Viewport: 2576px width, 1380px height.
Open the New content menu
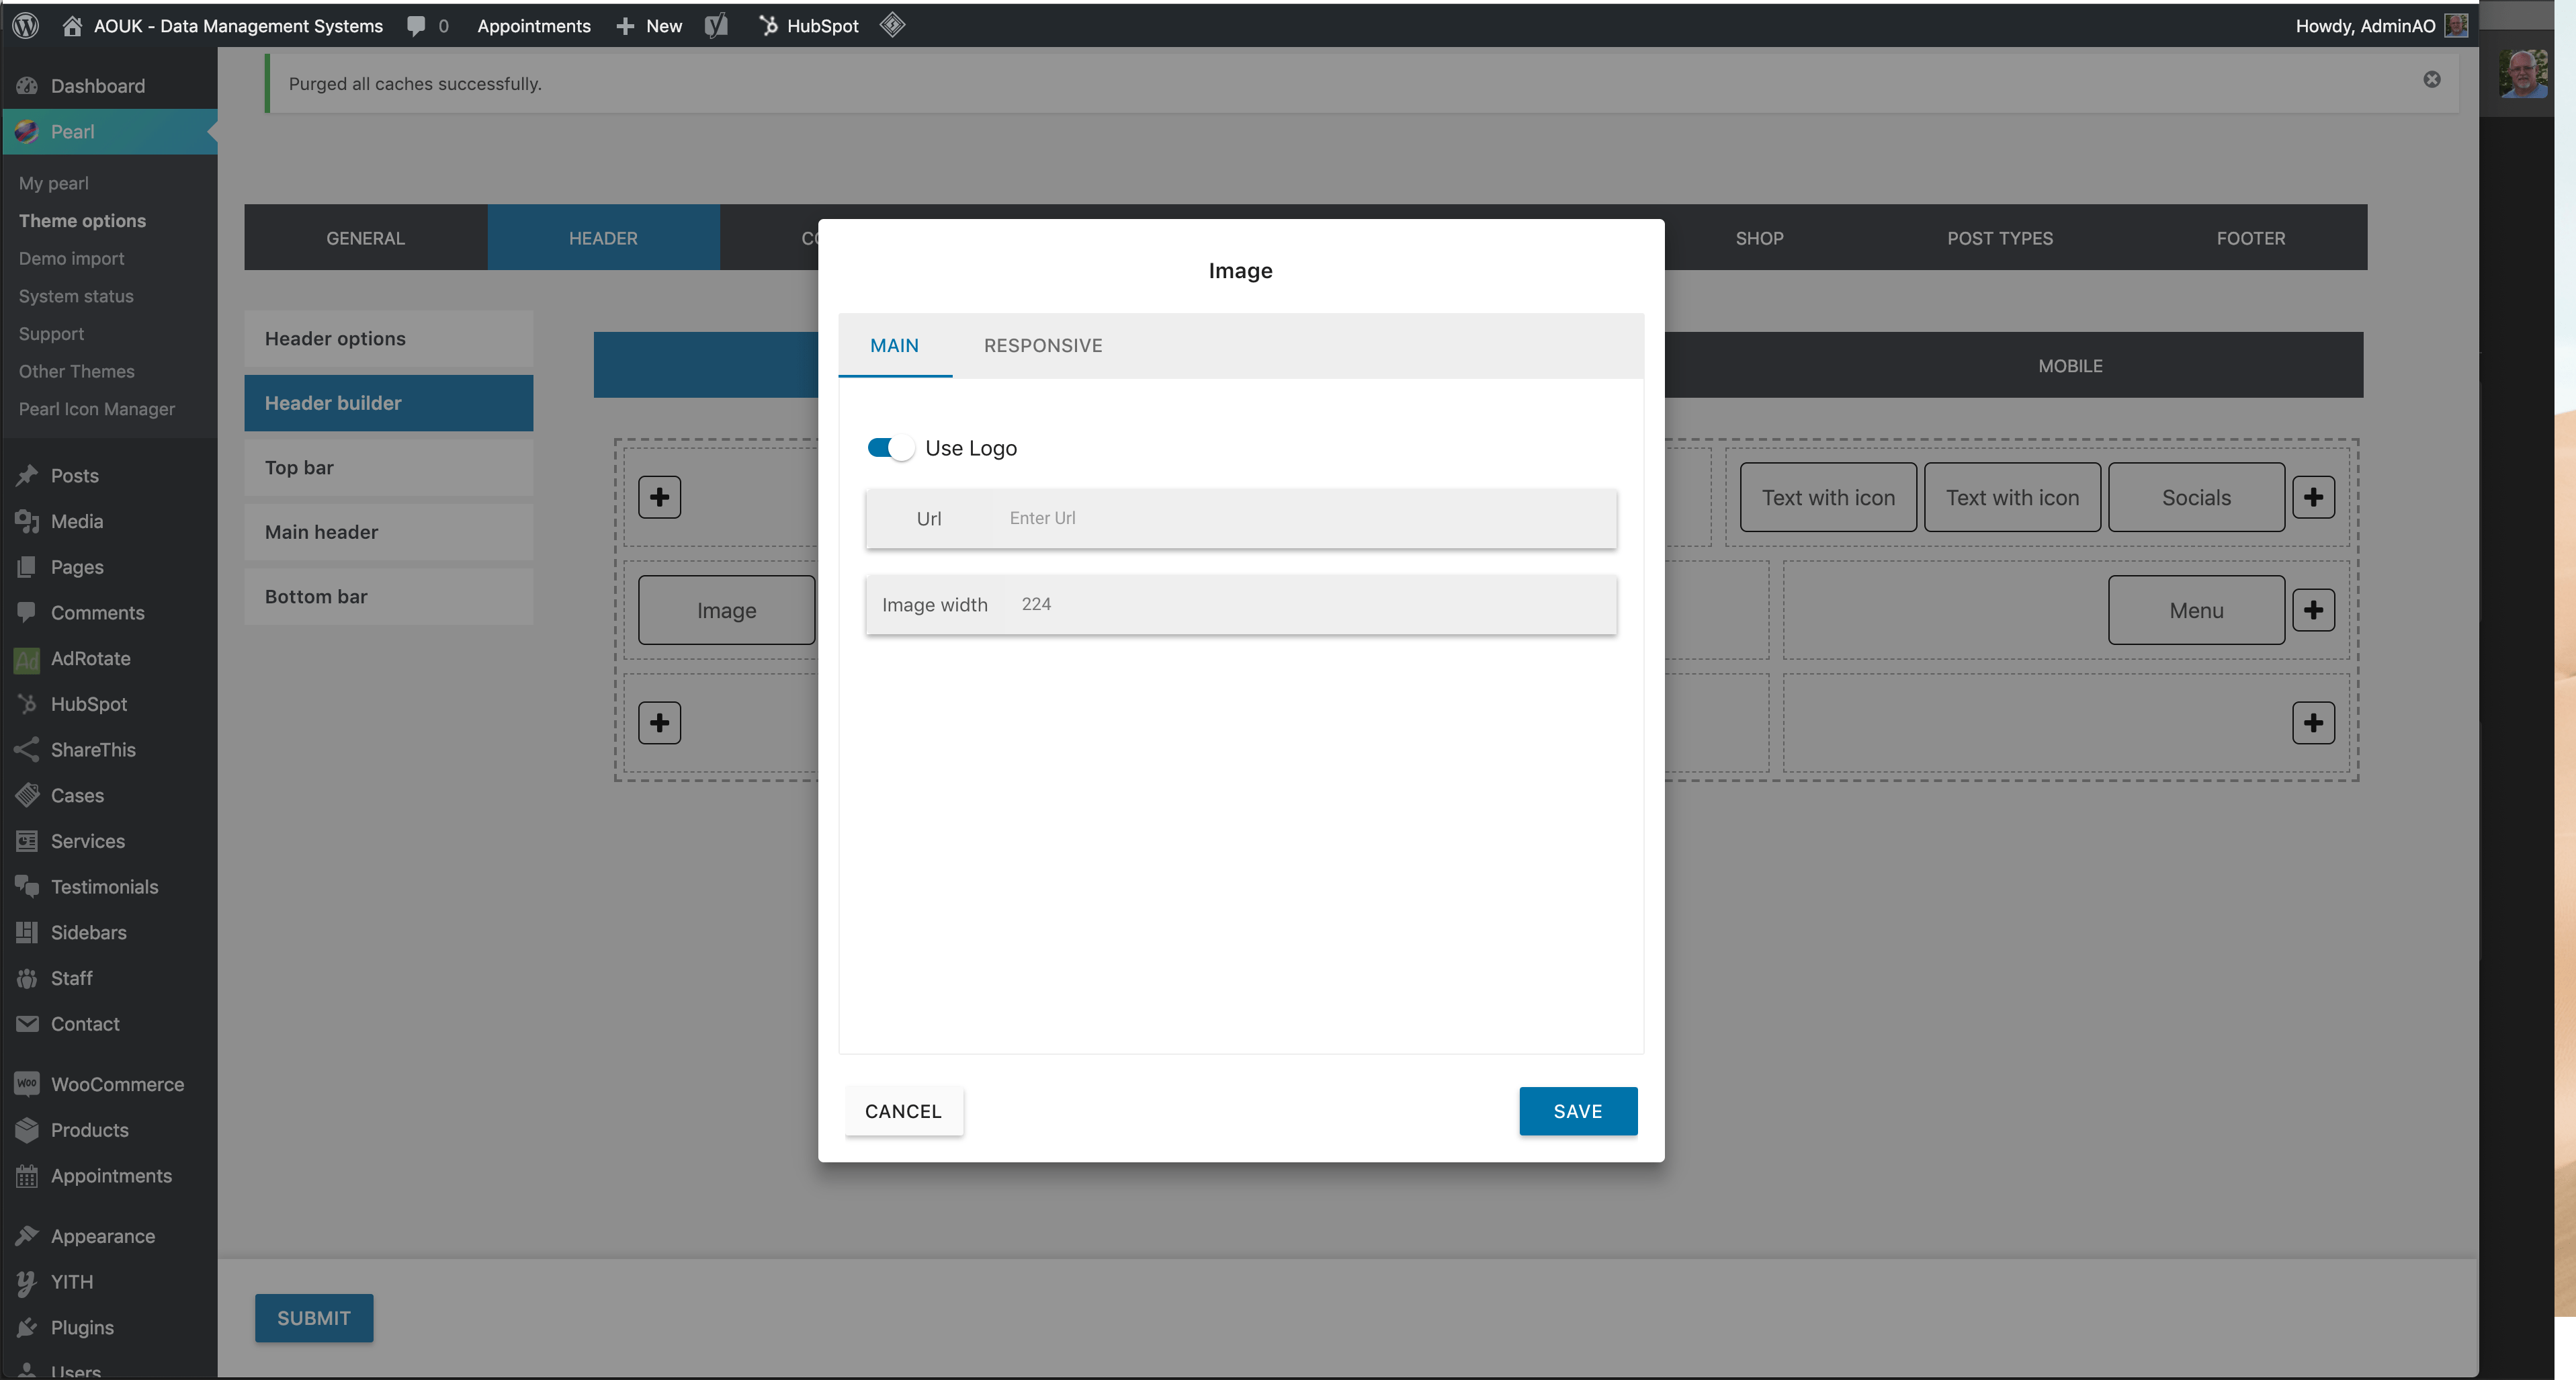click(650, 26)
